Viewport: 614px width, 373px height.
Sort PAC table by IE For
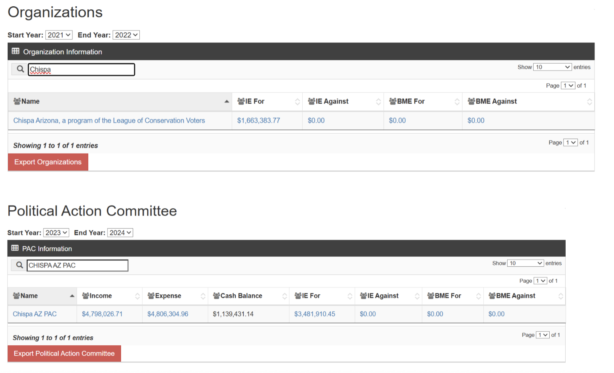coord(322,296)
